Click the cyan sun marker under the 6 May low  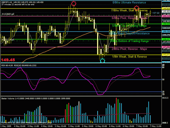pos(103,61)
